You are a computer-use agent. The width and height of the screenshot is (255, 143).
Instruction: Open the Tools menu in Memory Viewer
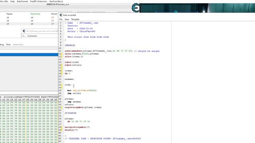coord(8,44)
